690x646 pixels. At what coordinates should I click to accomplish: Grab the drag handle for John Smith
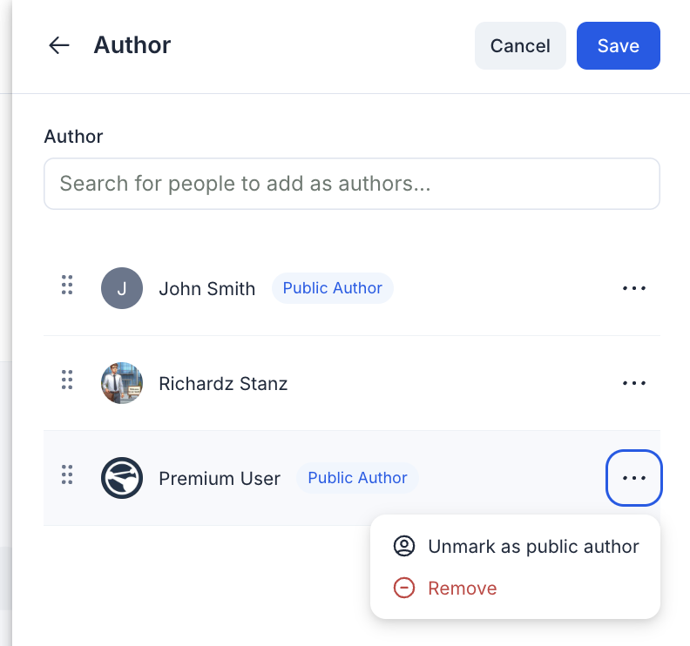[67, 285]
